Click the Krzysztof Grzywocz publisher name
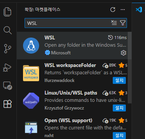Viewport: 145px width, 139px height. 64,108
